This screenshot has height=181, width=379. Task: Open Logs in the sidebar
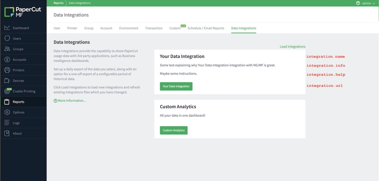click(23, 123)
